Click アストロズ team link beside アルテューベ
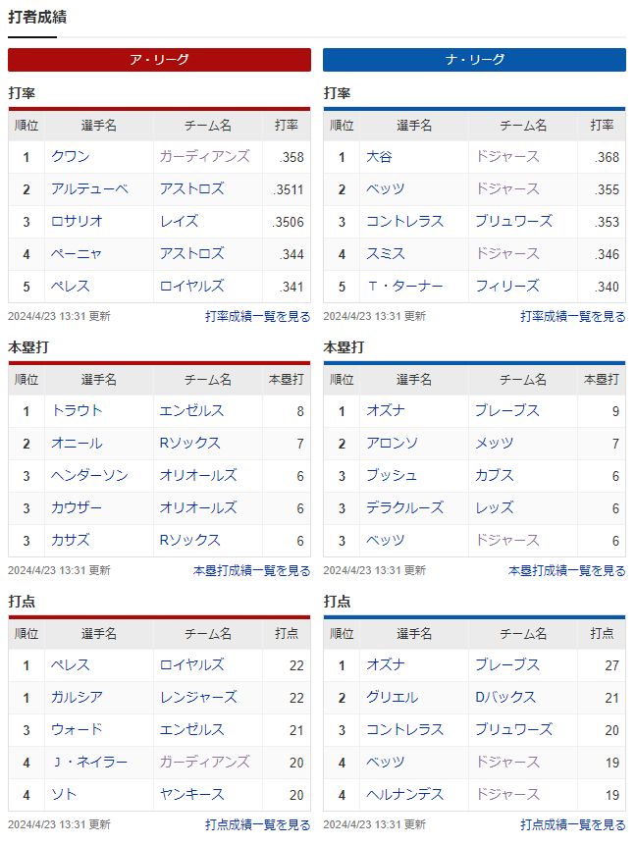Screen dimensions: 636x845 coord(191,189)
